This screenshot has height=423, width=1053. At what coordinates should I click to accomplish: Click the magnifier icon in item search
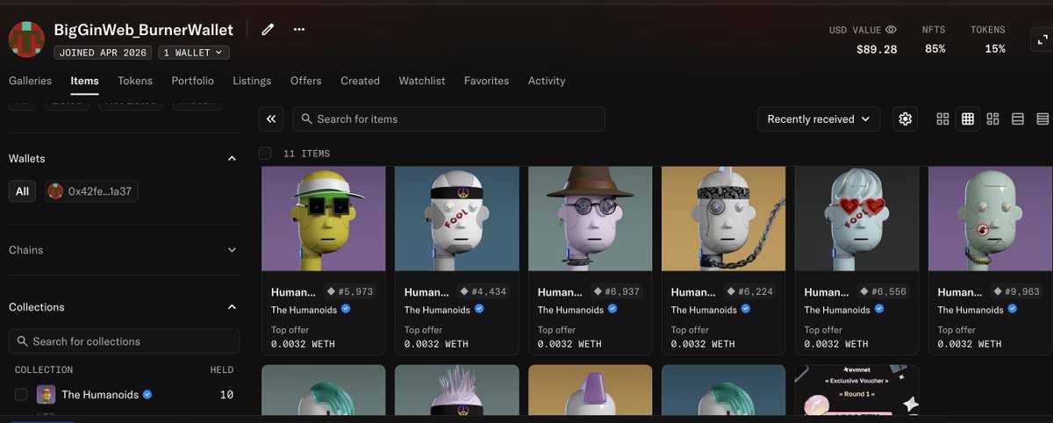306,118
